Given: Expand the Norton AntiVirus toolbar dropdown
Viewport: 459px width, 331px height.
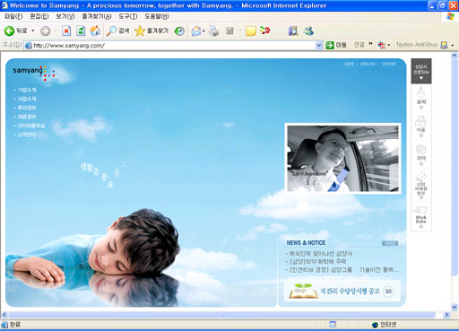Looking at the screenshot, I should [x=453, y=46].
